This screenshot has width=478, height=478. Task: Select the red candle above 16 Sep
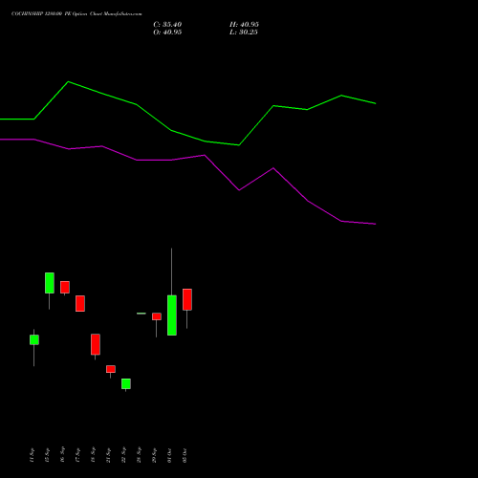65,287
